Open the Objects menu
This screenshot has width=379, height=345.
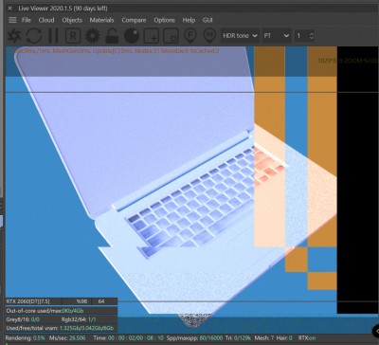point(72,20)
